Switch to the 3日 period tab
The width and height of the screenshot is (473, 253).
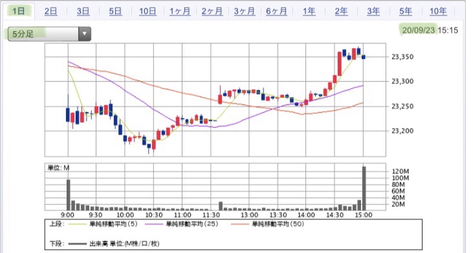(83, 12)
